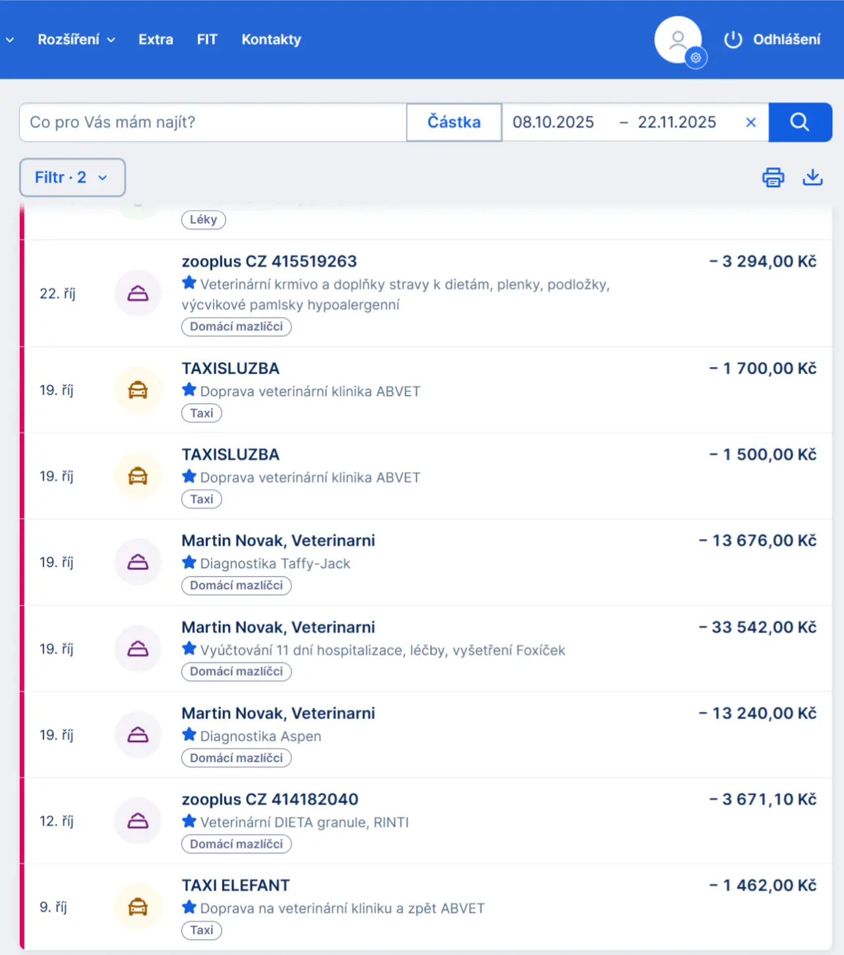This screenshot has height=955, width=844.
Task: Print the transaction list
Action: pos(773,177)
